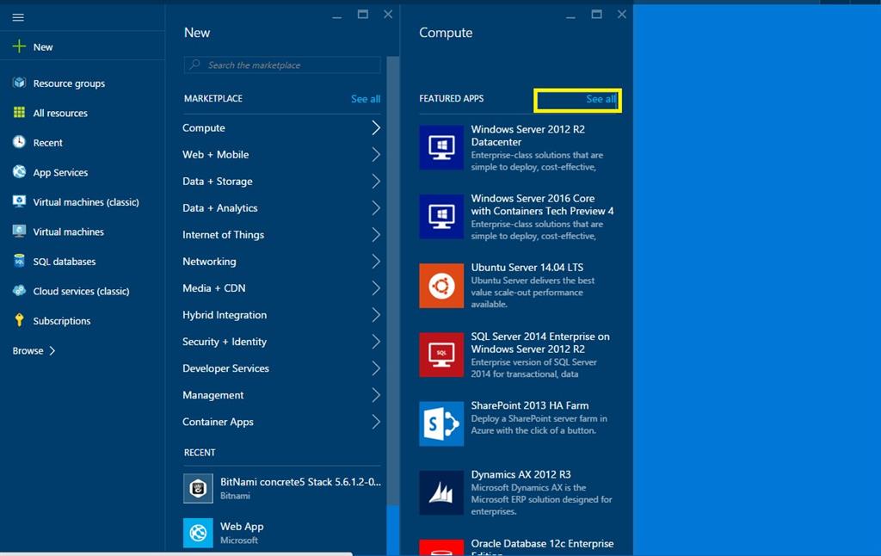The height and width of the screenshot is (556, 881).
Task: Expand Data + Analytics chevron
Action: pyautogui.click(x=376, y=208)
